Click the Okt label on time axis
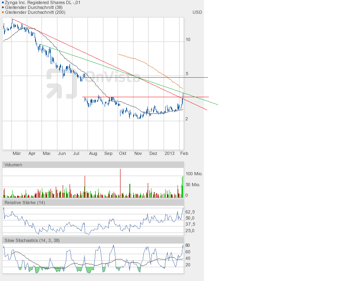346x281 pixels. click(x=123, y=153)
